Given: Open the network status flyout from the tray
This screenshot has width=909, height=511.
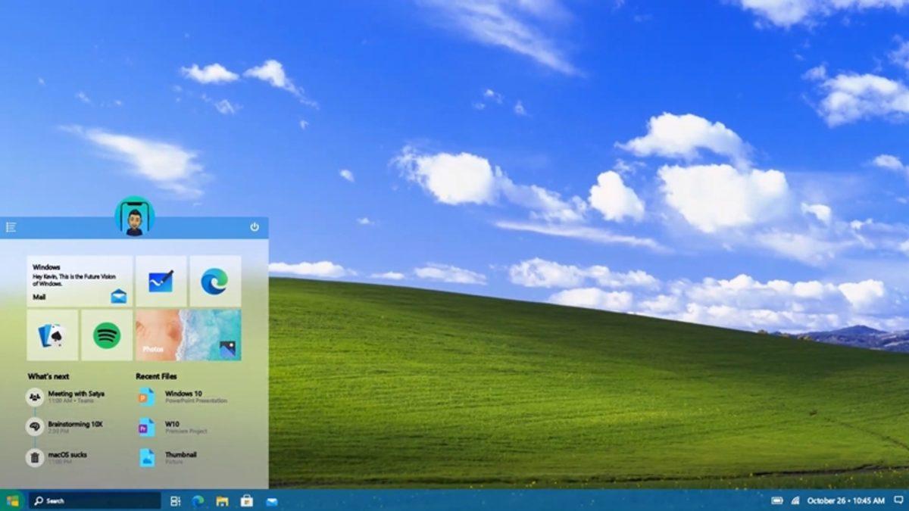Looking at the screenshot, I should click(795, 500).
